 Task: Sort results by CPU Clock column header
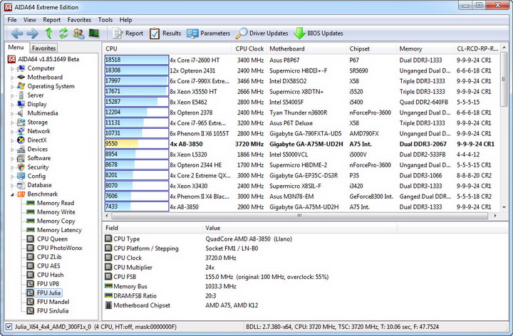[x=249, y=48]
